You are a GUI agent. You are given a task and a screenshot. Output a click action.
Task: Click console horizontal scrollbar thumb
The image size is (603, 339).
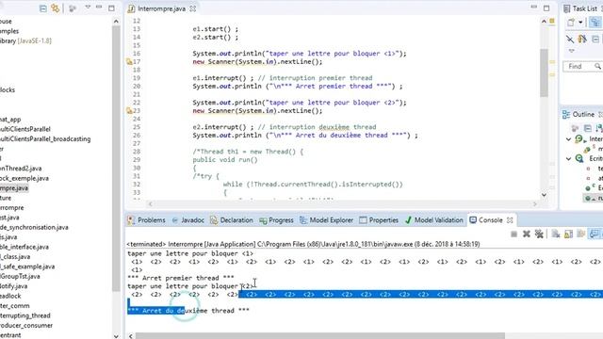(320, 336)
